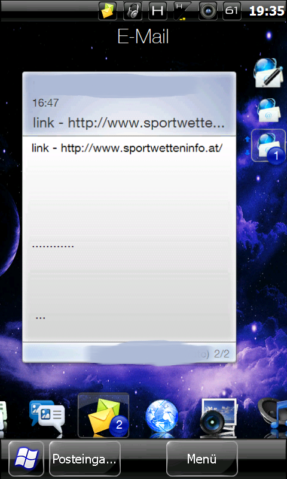Screen dimensions: 287x479
Task: Open the Photos and camera tab
Action: point(218,417)
